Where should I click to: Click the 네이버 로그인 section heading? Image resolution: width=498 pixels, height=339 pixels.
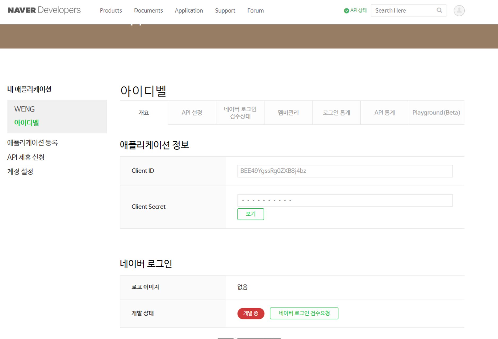146,264
